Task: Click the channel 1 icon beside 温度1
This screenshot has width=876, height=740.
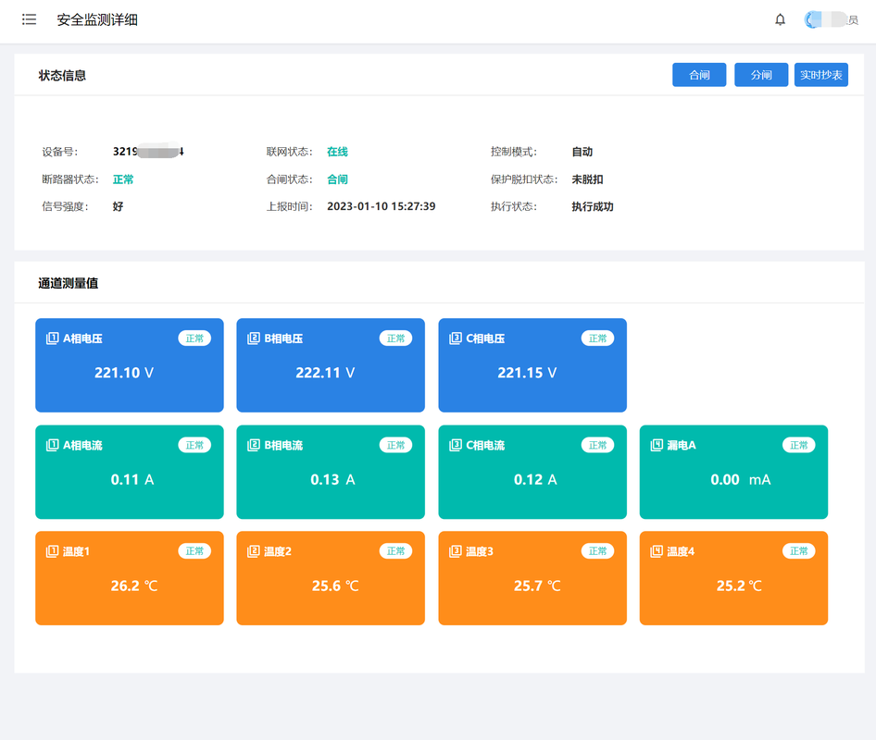Action: [52, 551]
